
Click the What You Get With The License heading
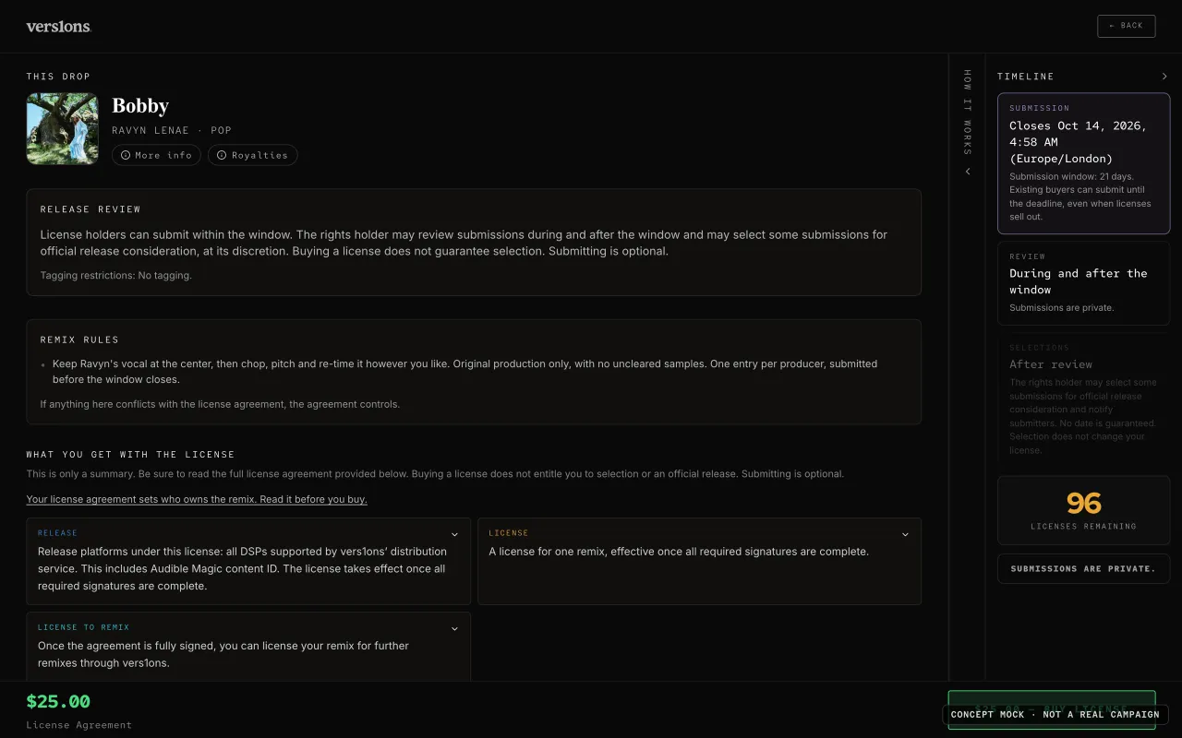(x=130, y=455)
